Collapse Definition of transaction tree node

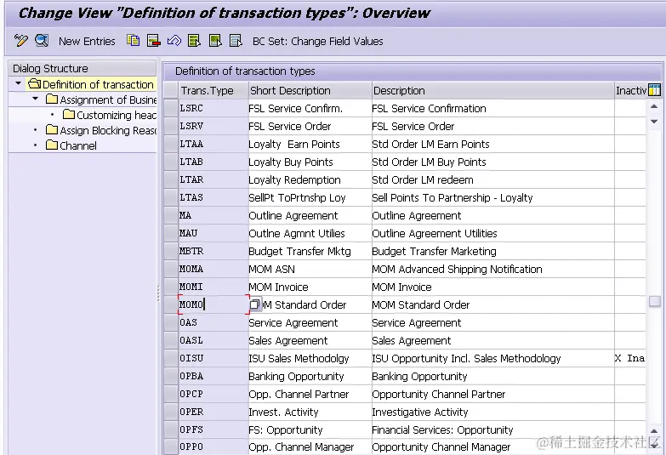[18, 83]
